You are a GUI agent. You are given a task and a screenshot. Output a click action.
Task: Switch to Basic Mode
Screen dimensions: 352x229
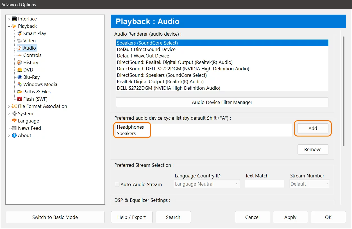pos(55,217)
